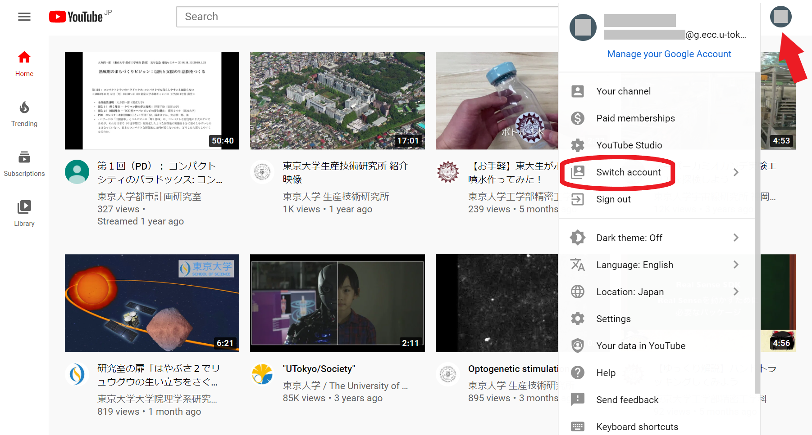The image size is (812, 435).
Task: Open video title 第1回（PD）コンパクトシティ
Action: 160,173
